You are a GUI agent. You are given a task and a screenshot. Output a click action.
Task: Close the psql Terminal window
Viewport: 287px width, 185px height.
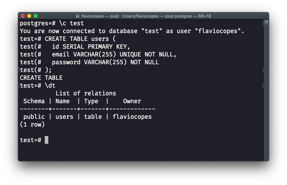[x=23, y=16]
